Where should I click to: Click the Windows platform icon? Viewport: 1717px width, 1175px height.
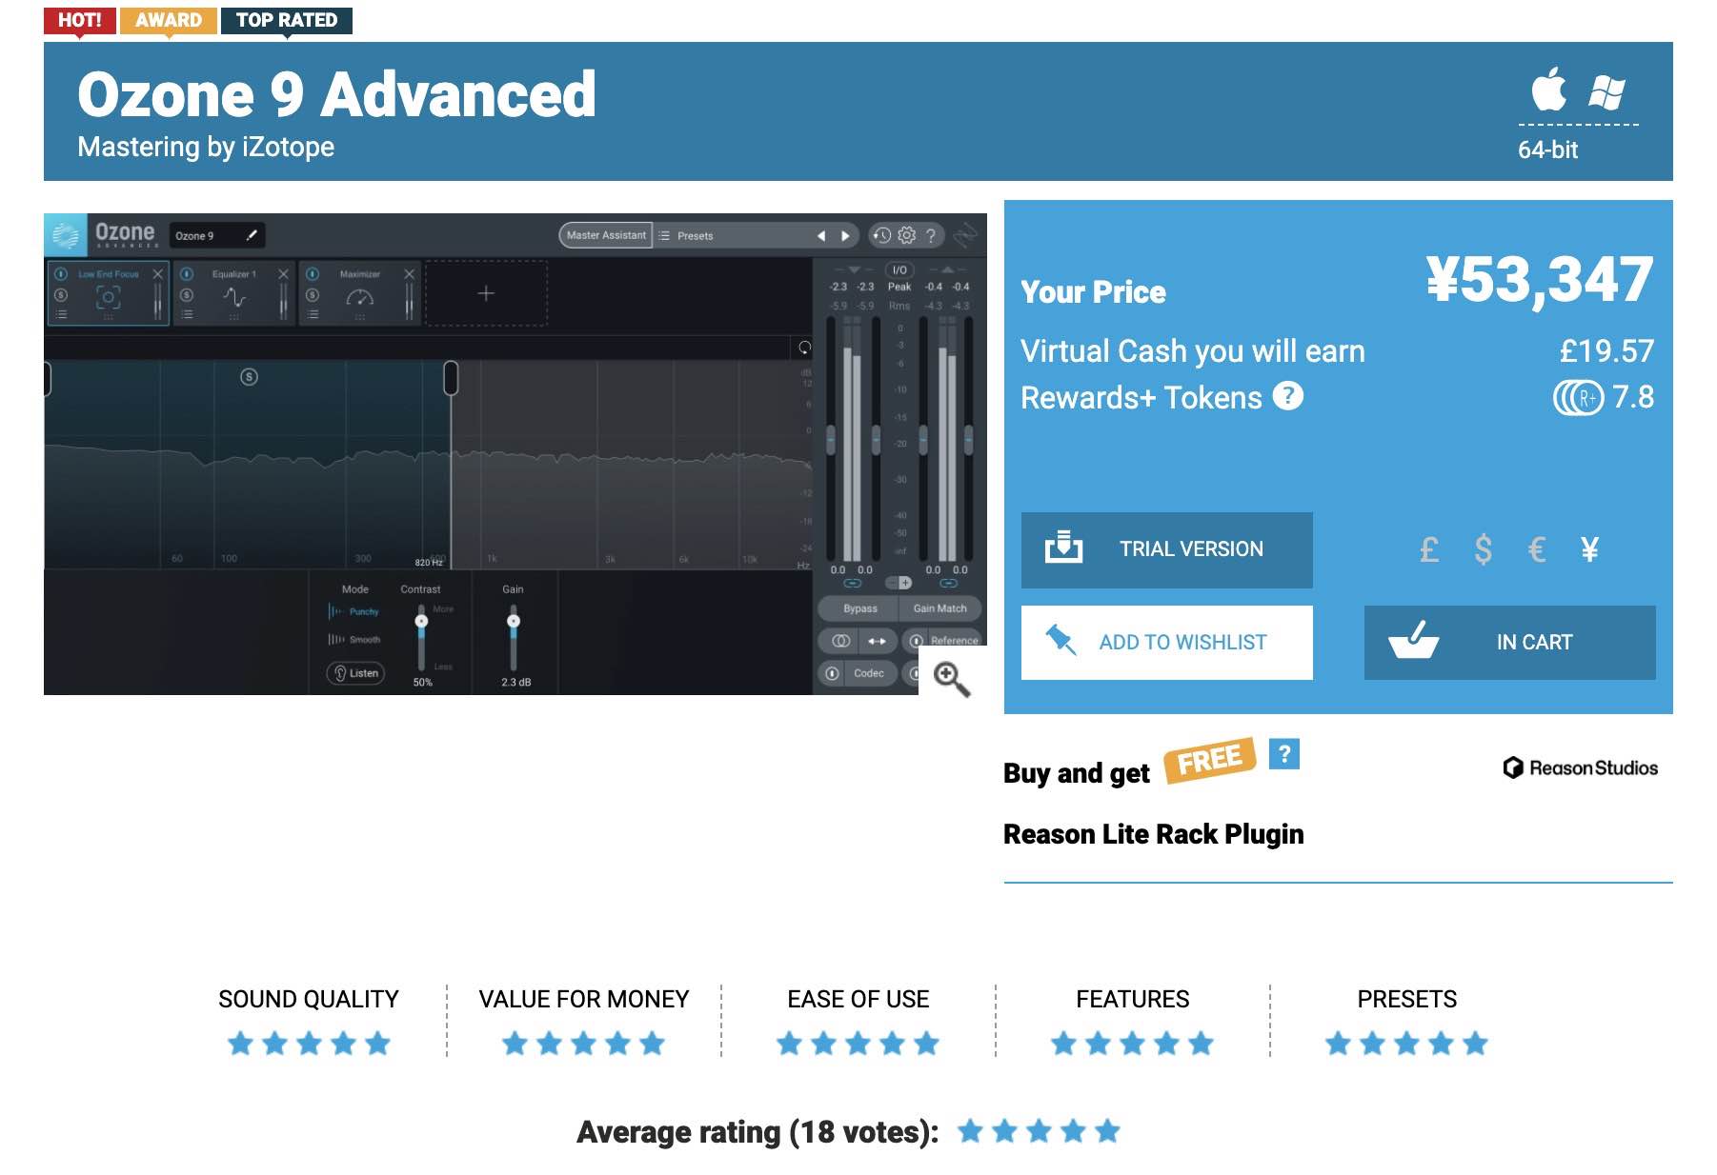tap(1606, 92)
